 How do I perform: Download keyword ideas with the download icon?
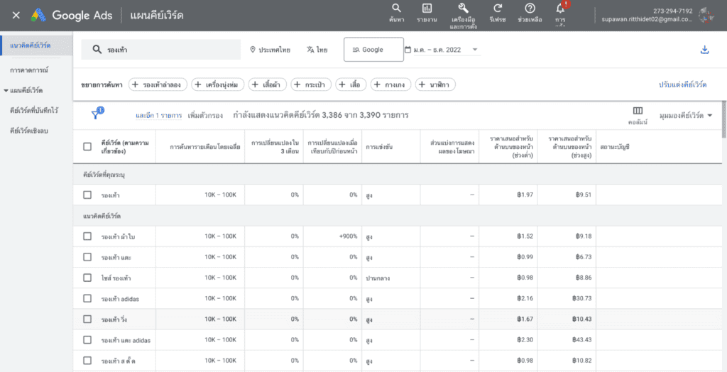coord(705,50)
